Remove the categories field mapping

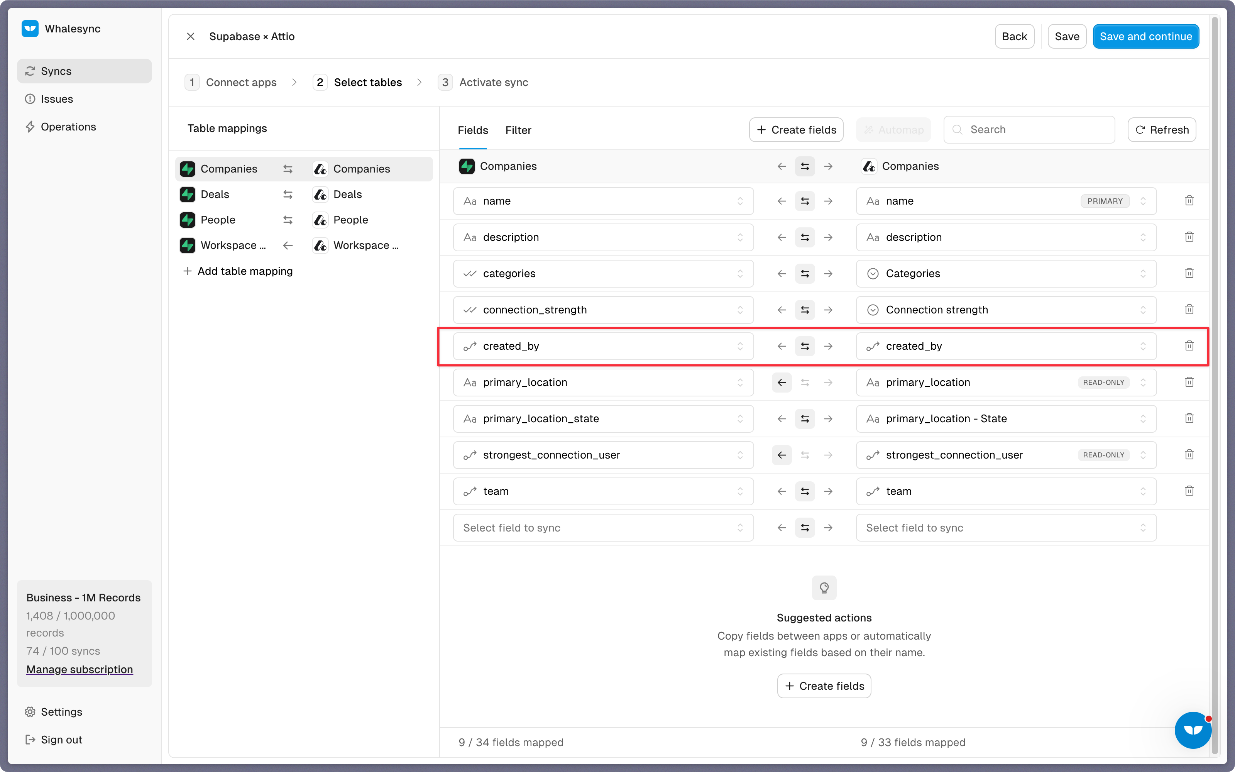point(1189,273)
